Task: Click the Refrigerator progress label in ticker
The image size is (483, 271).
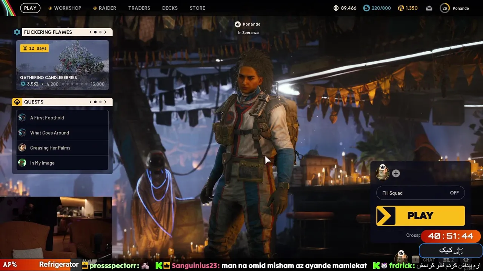Action: (x=59, y=264)
